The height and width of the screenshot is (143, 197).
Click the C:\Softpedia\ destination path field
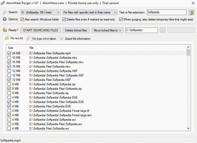[x=142, y=30]
